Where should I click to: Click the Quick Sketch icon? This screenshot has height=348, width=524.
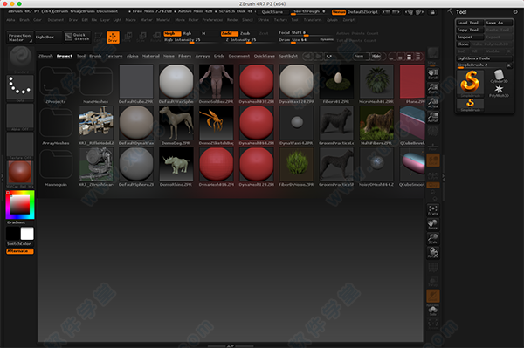click(77, 37)
